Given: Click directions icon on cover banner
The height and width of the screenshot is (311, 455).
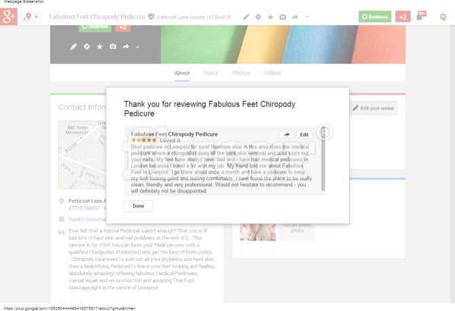Looking at the screenshot, I should click(x=86, y=46).
